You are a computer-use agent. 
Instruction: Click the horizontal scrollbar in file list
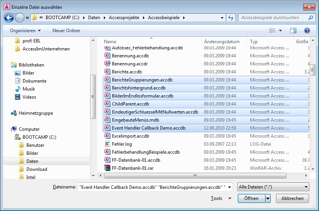(x=195, y=175)
